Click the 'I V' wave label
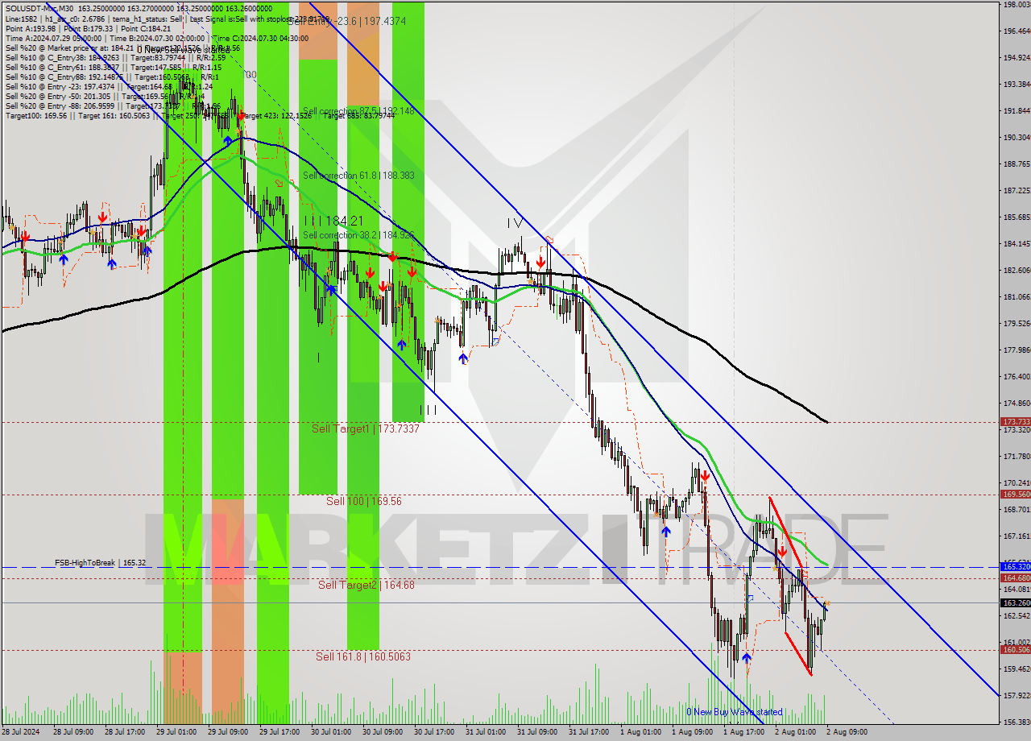1031x741 pixels. pyautogui.click(x=515, y=221)
